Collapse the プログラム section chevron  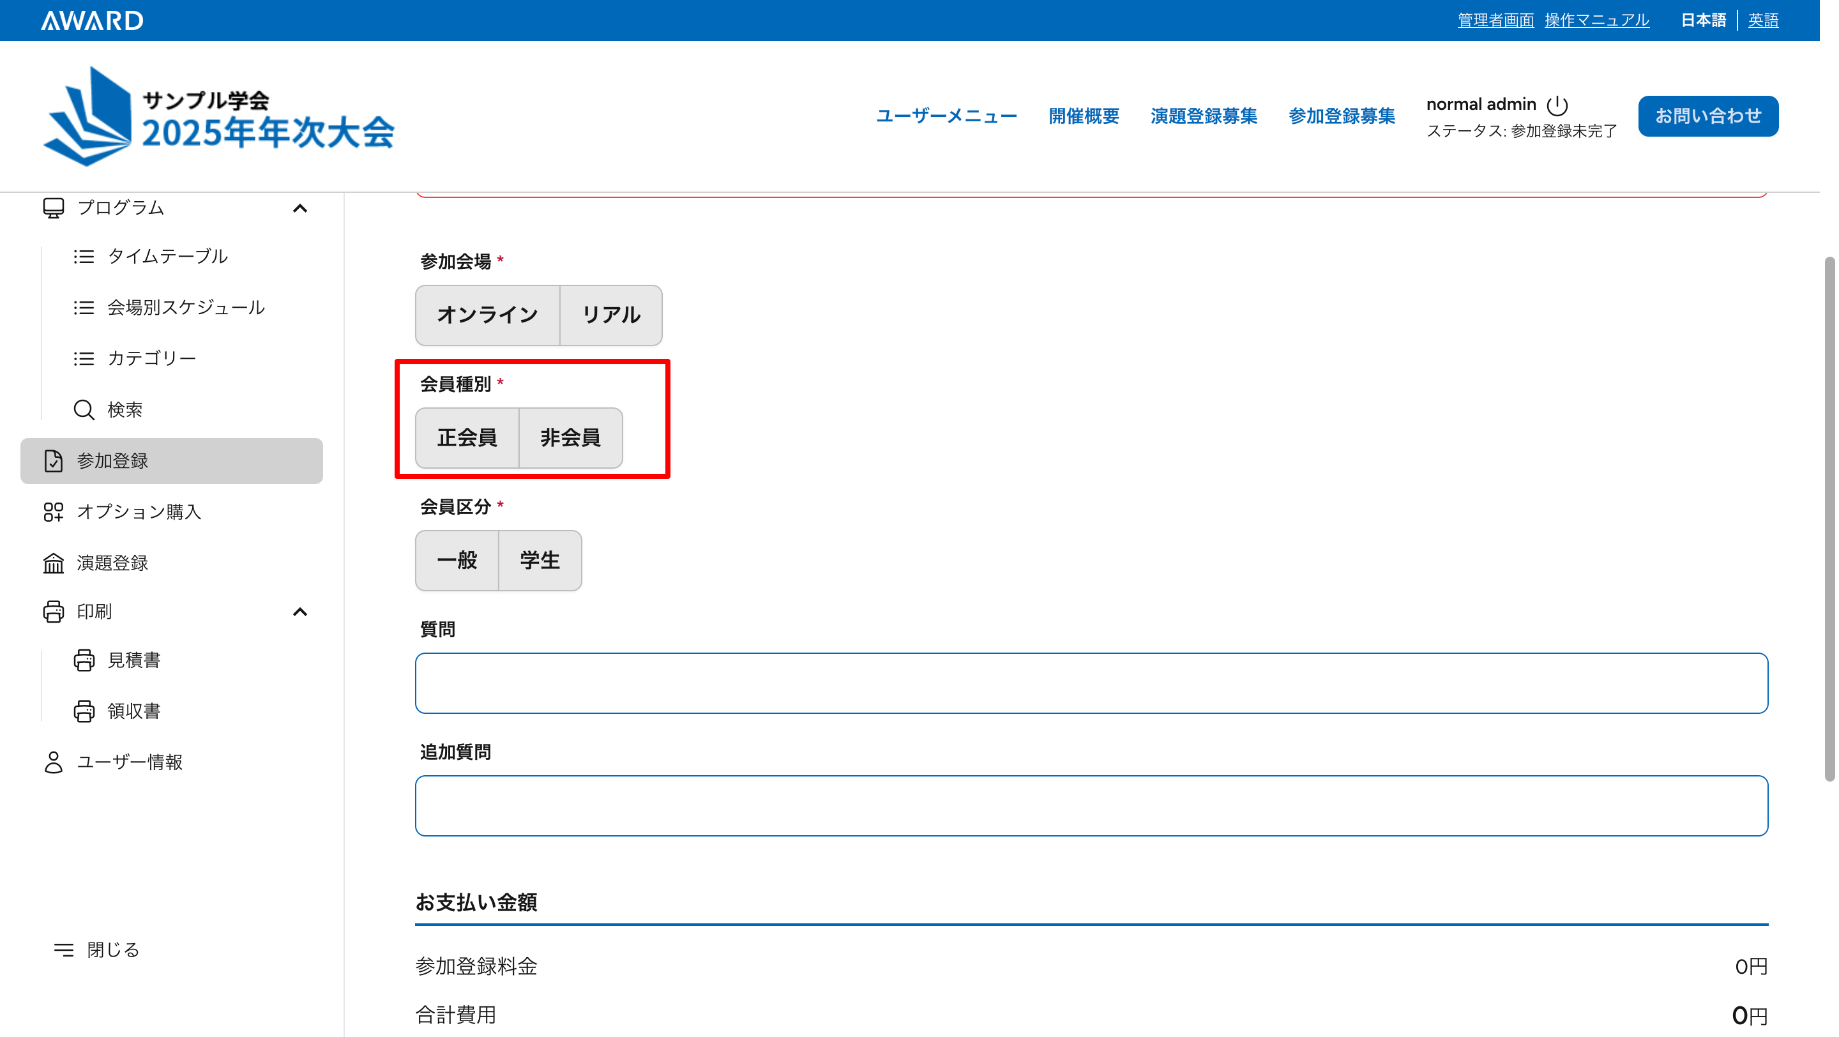(x=300, y=208)
